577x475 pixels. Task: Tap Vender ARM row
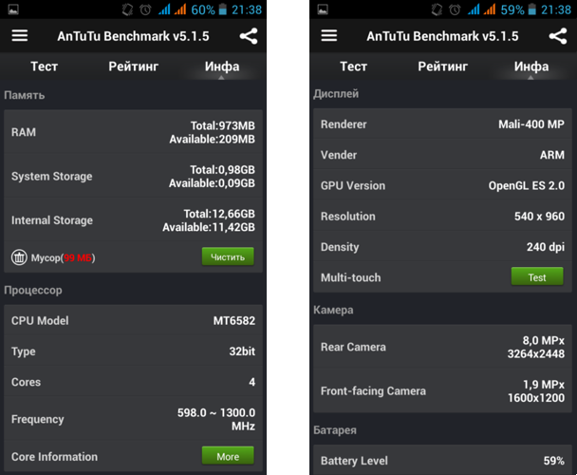click(x=442, y=155)
